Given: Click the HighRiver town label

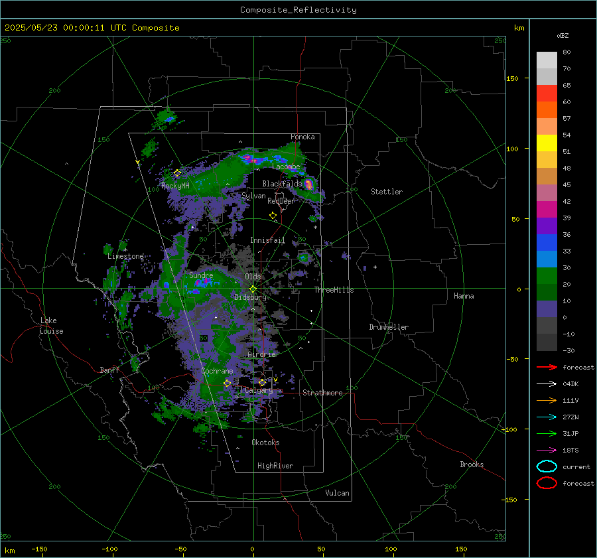Looking at the screenshot, I should pos(275,466).
